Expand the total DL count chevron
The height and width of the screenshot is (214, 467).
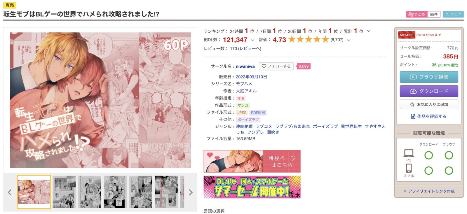pos(252,40)
